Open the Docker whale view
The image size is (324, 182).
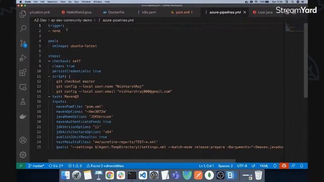coord(23,116)
